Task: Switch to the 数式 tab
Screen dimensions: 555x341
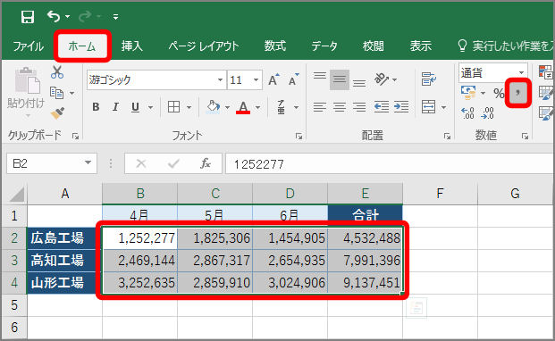Action: (274, 46)
